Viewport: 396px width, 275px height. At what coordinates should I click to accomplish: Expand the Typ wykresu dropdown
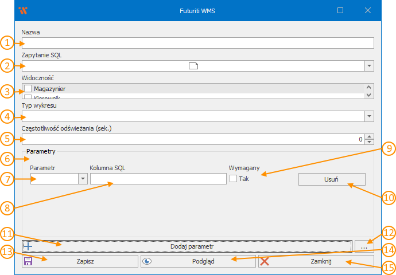pyautogui.click(x=369, y=116)
